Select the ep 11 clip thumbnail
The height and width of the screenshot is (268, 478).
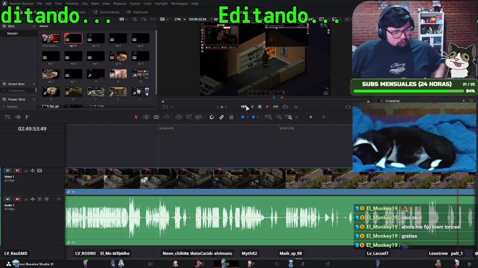tap(73, 38)
